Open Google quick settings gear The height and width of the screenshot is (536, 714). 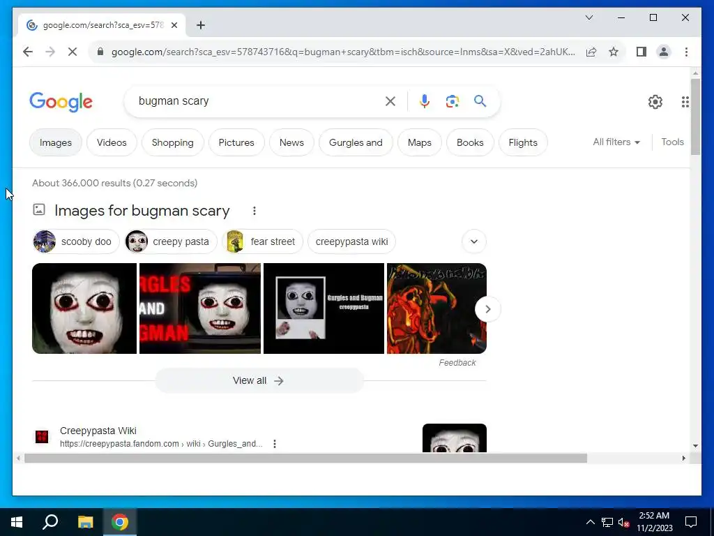(x=655, y=102)
